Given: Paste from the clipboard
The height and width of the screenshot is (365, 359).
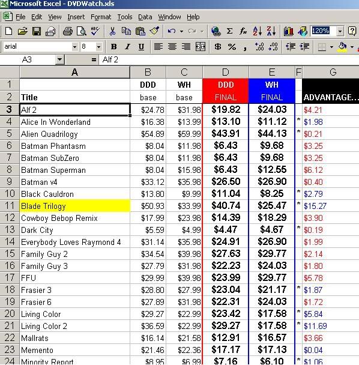Looking at the screenshot, I should (140, 31).
